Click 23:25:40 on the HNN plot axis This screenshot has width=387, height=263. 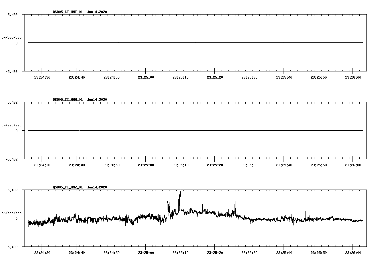click(x=284, y=165)
